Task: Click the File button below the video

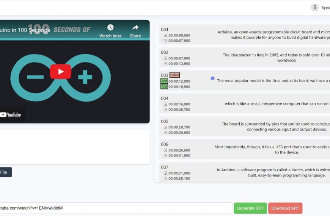Action: click(5, 172)
